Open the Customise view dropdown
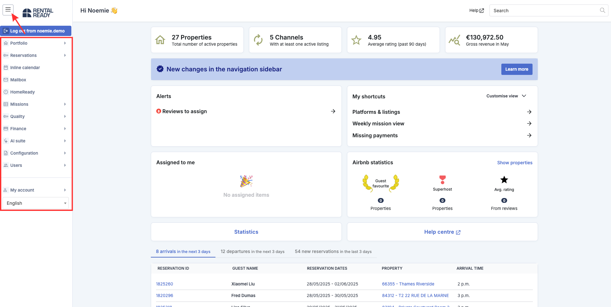The image size is (611, 307). pos(506,96)
